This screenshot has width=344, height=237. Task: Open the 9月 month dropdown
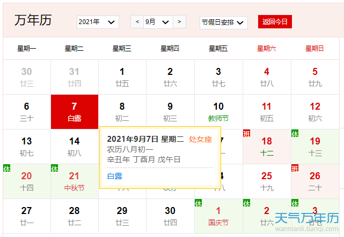point(158,21)
